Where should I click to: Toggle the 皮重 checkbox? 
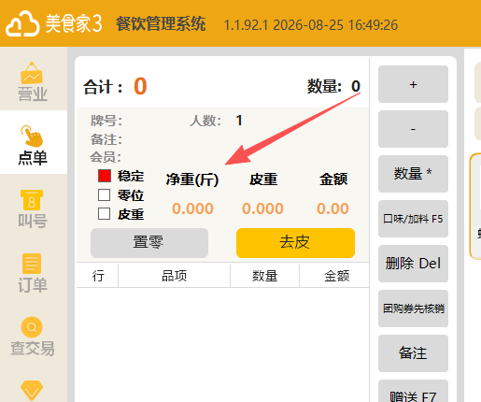click(x=104, y=214)
